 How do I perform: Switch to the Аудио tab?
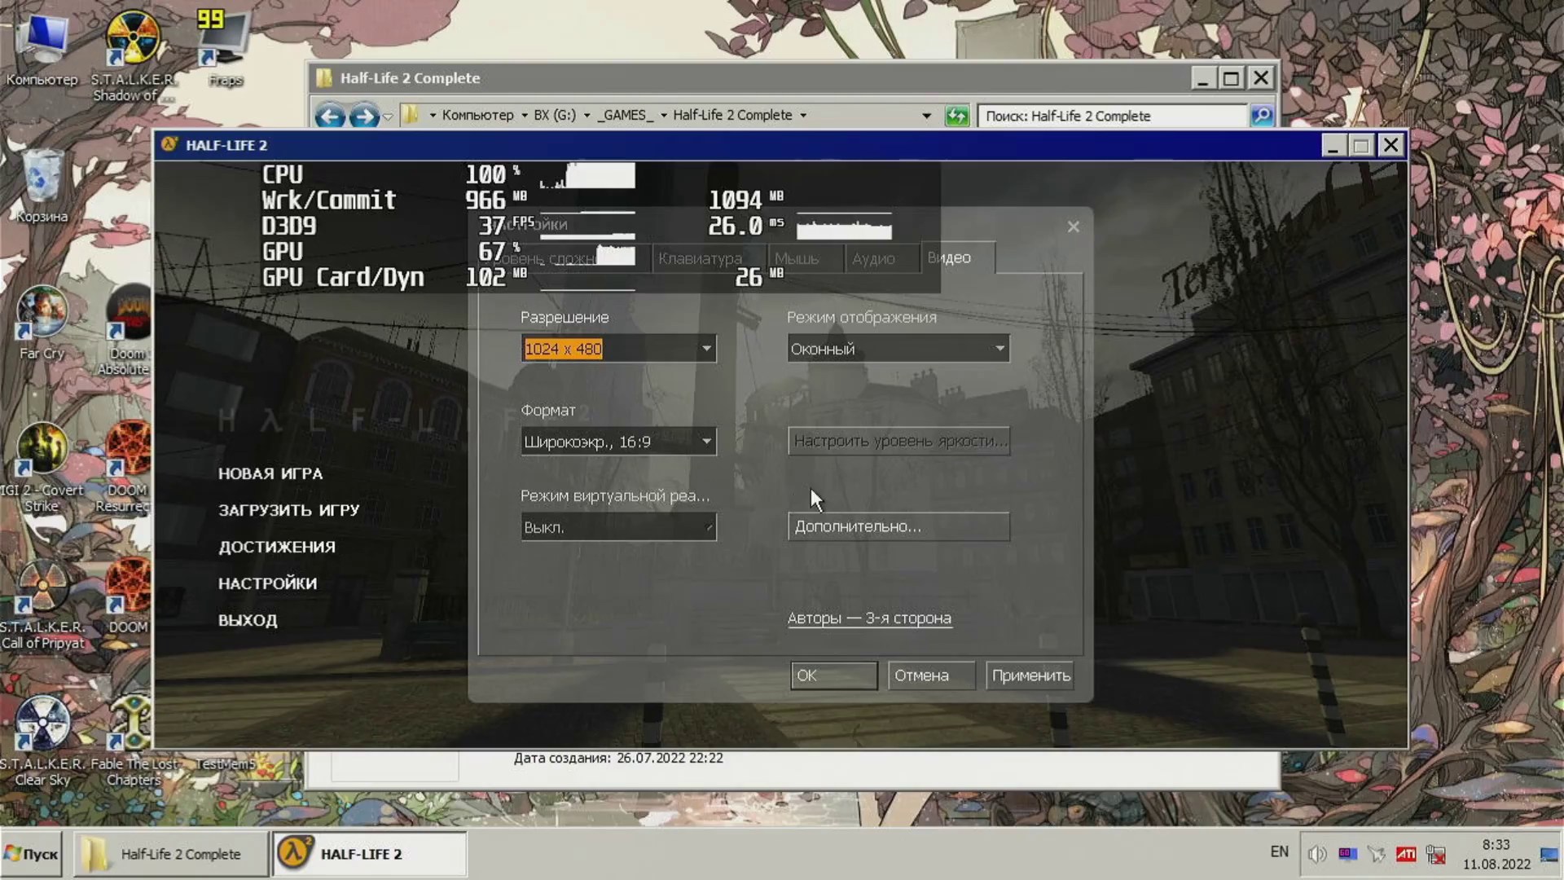tap(873, 258)
